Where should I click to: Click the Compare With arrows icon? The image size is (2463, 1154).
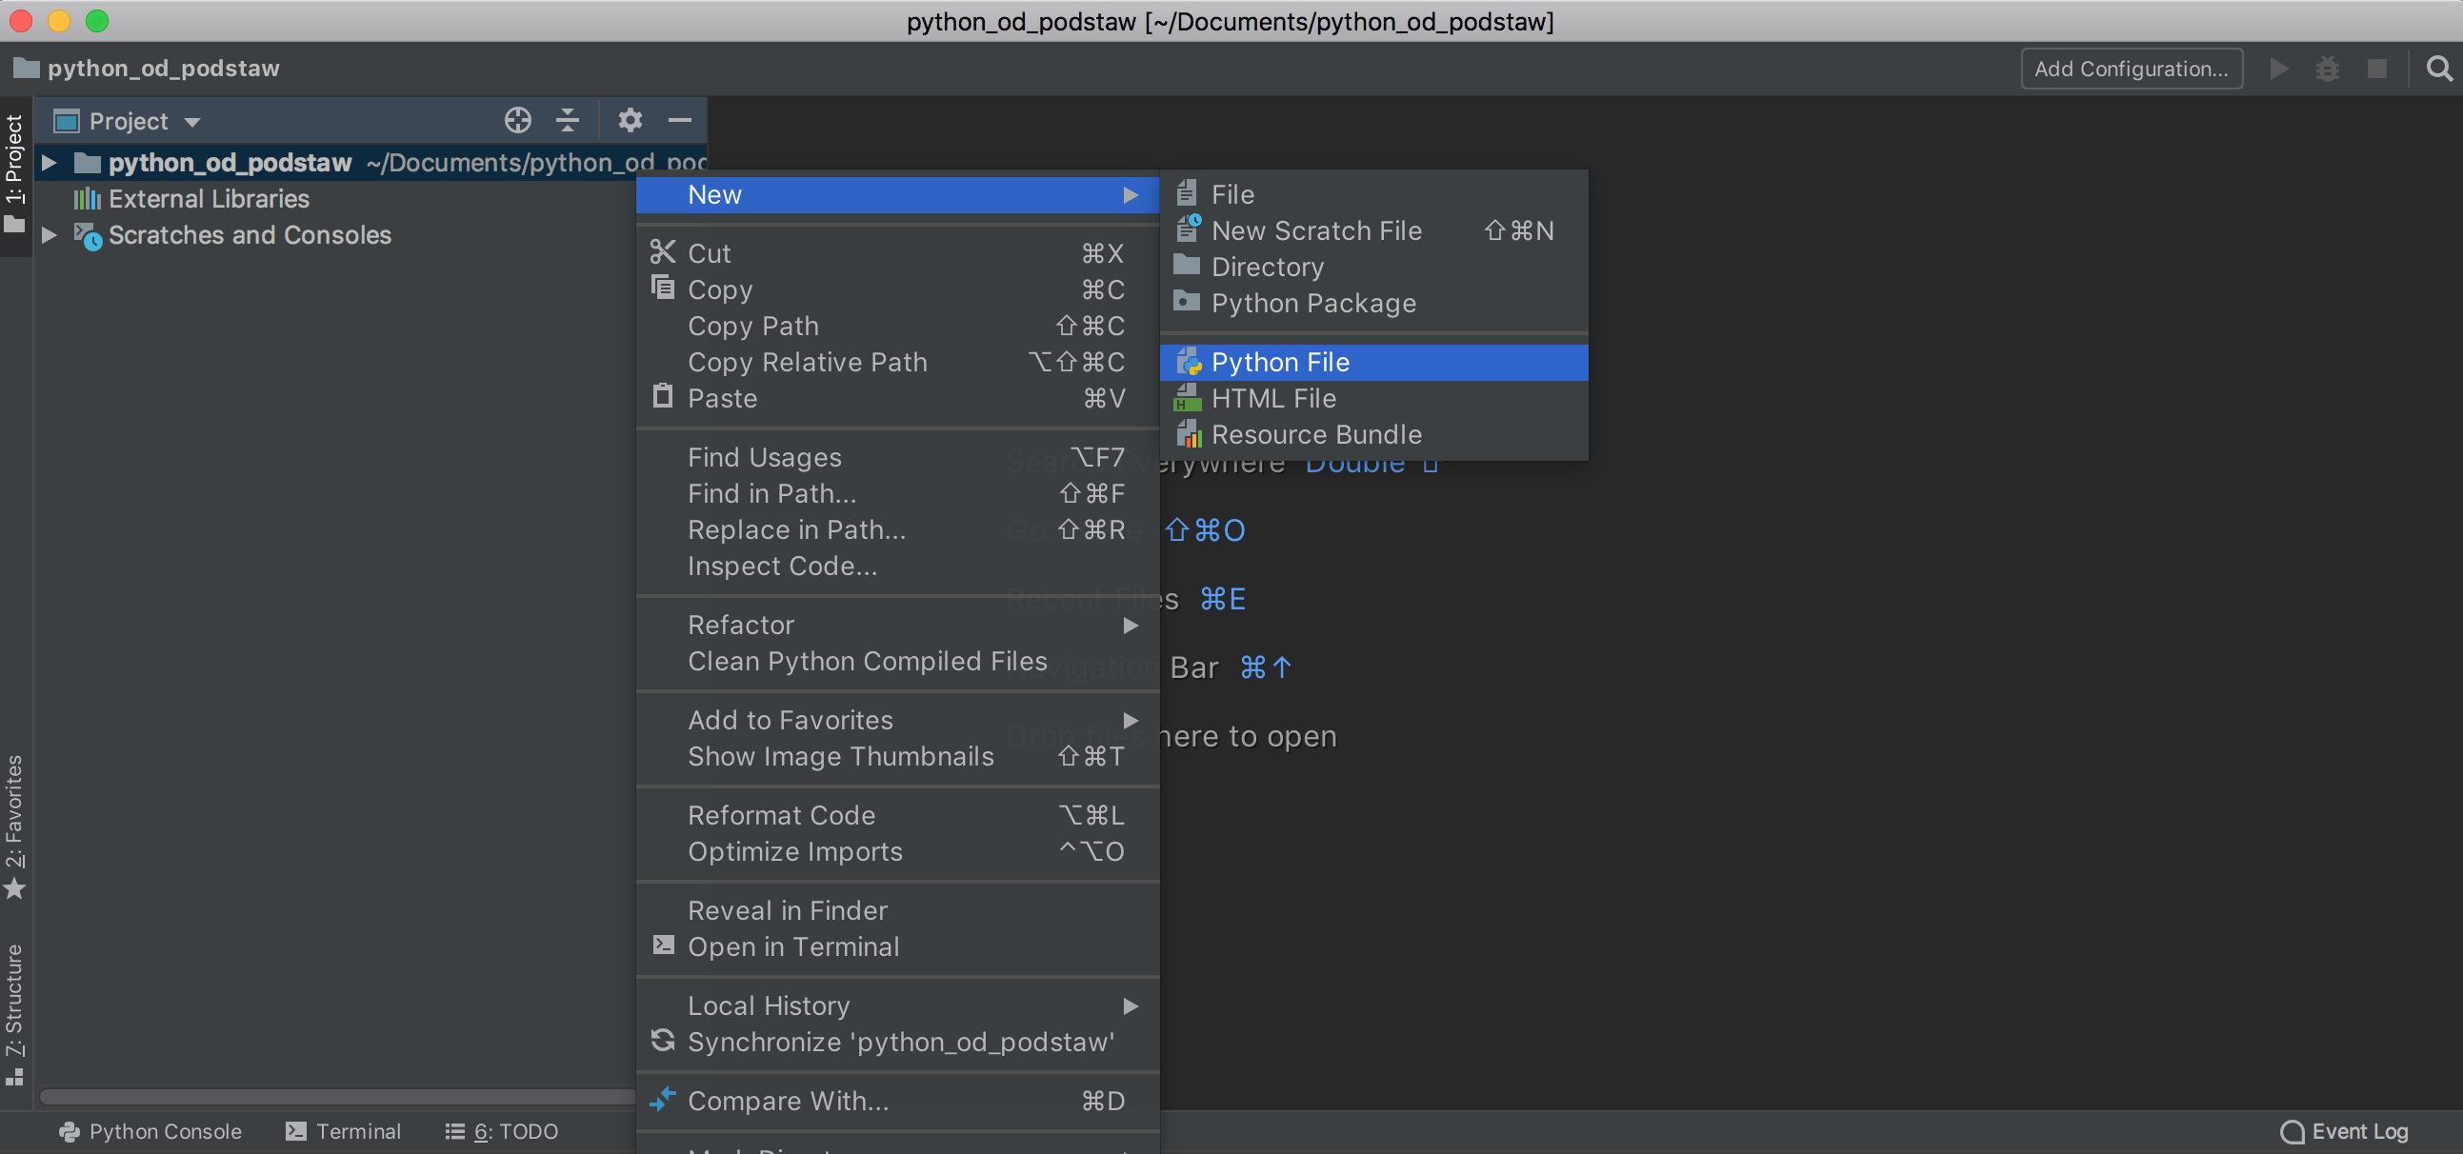pyautogui.click(x=663, y=1100)
